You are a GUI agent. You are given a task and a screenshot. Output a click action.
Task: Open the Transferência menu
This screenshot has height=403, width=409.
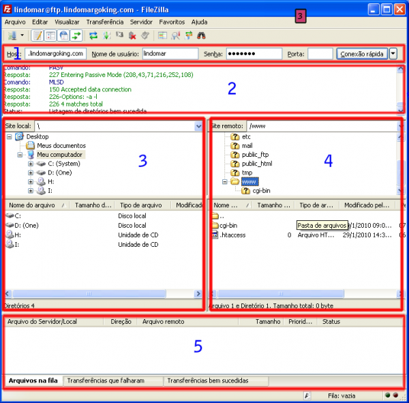(x=105, y=23)
